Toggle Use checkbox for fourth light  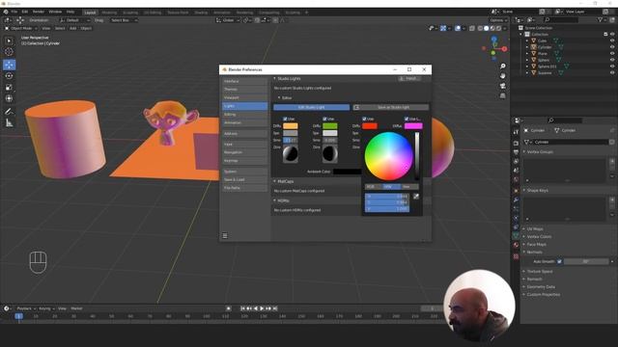407,119
